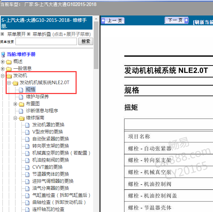
Task: Open the 节温器壳体的更换 item
Action: point(51,174)
